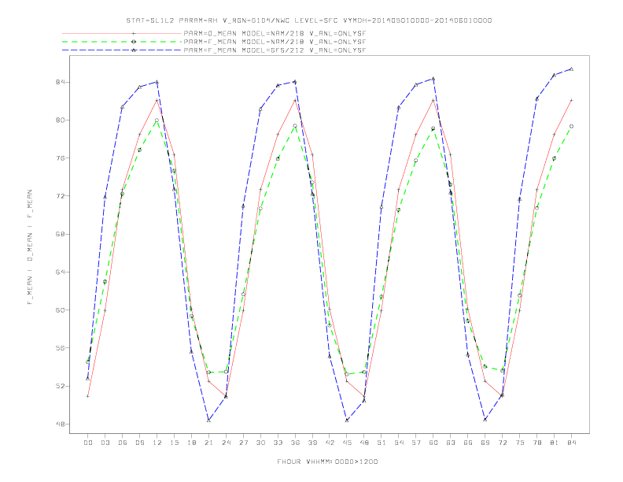Viewport: 623px width, 482px height.
Task: Click the blue triangle data point at hour 84
Action: click(571, 69)
